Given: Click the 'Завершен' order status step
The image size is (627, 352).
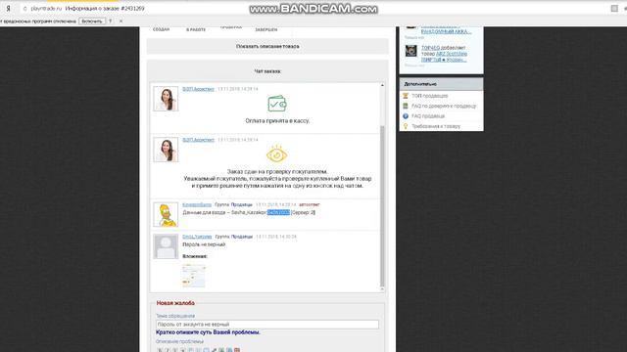Looking at the screenshot, I should [266, 29].
